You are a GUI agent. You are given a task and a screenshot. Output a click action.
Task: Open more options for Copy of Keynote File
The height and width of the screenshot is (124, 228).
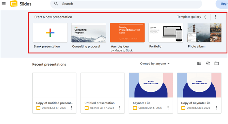[x=216, y=108]
